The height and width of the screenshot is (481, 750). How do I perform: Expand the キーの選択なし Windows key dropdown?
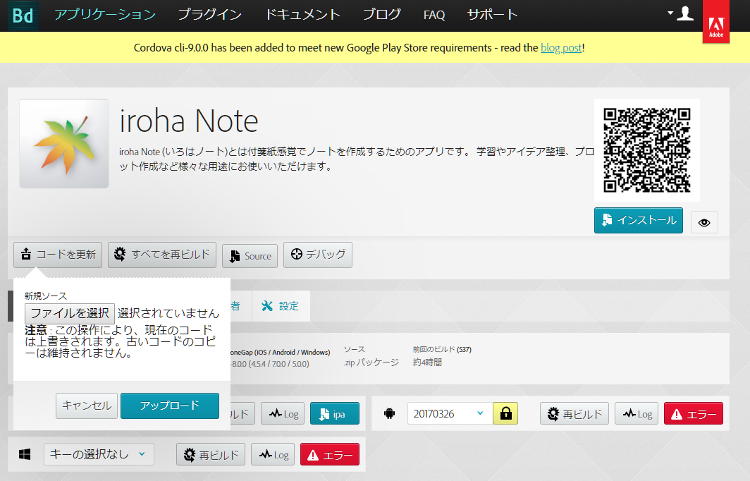tap(99, 454)
